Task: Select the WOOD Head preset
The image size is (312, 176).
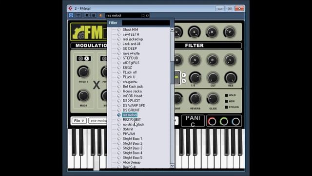Action: (132, 96)
